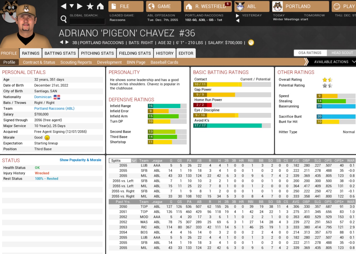The image size is (356, 254).
Task: Click the forward navigation arrow
Action: pos(80,6)
